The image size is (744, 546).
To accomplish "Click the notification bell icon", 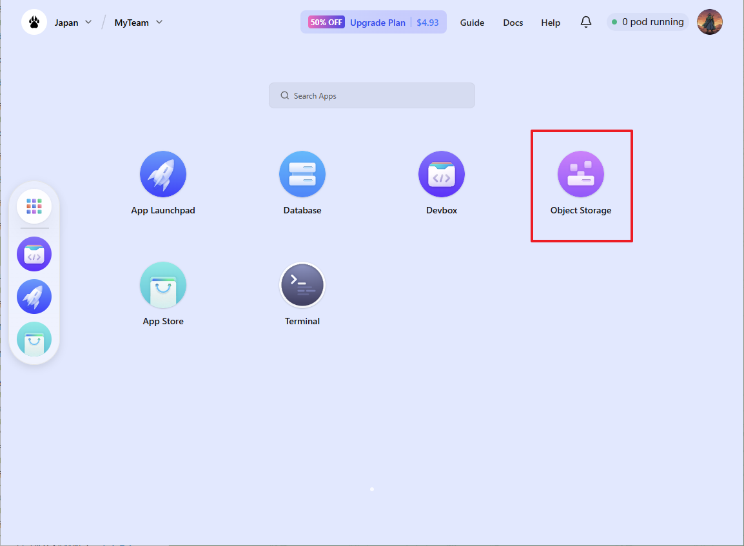I will 586,23.
